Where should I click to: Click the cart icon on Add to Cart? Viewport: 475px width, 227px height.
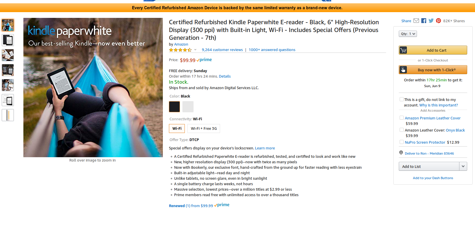point(403,50)
